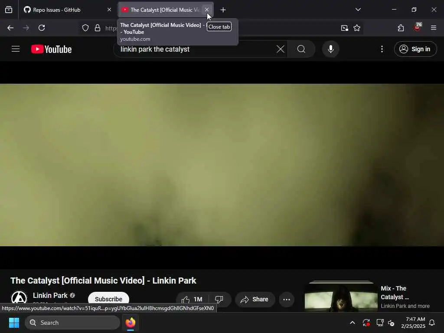Viewport: 444px width, 333px height.
Task: Open the tracking protection shield
Action: 85,28
